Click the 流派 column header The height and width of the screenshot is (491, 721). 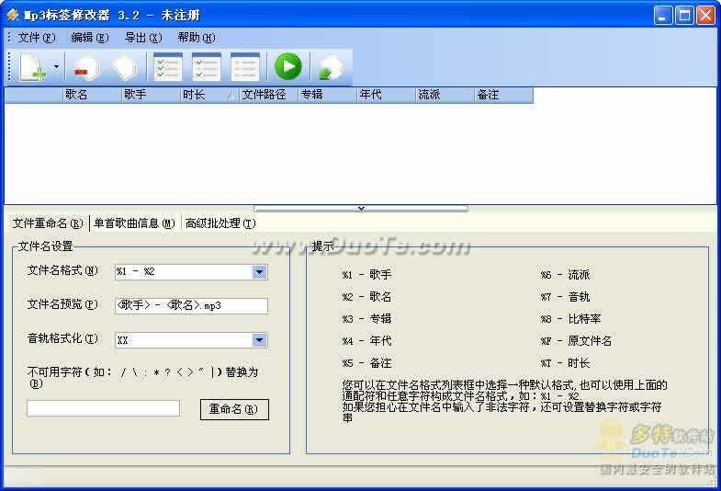click(x=445, y=95)
